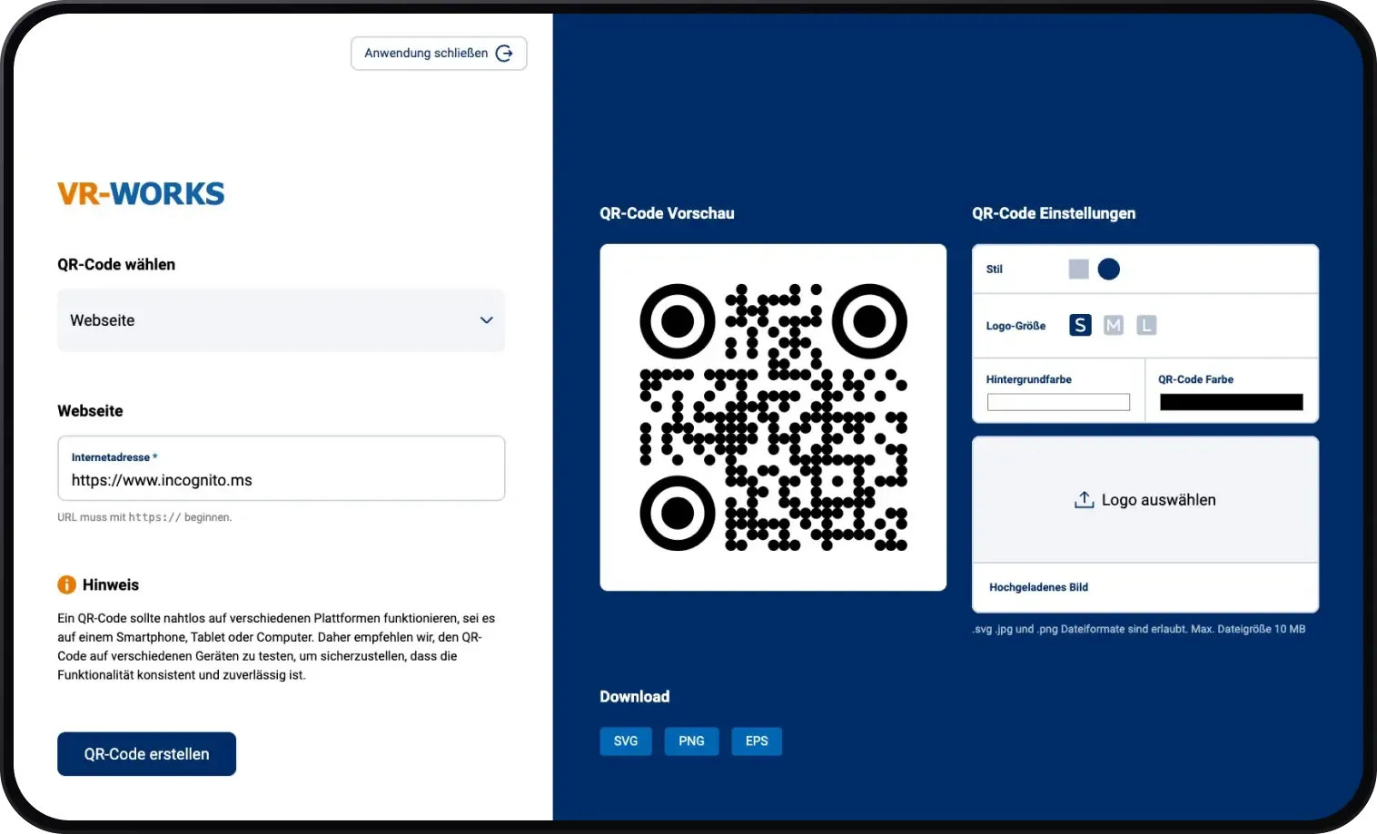Click the file format note '.svg .jpg und .png Dateiformate'
This screenshot has width=1377, height=834.
[x=1139, y=629]
